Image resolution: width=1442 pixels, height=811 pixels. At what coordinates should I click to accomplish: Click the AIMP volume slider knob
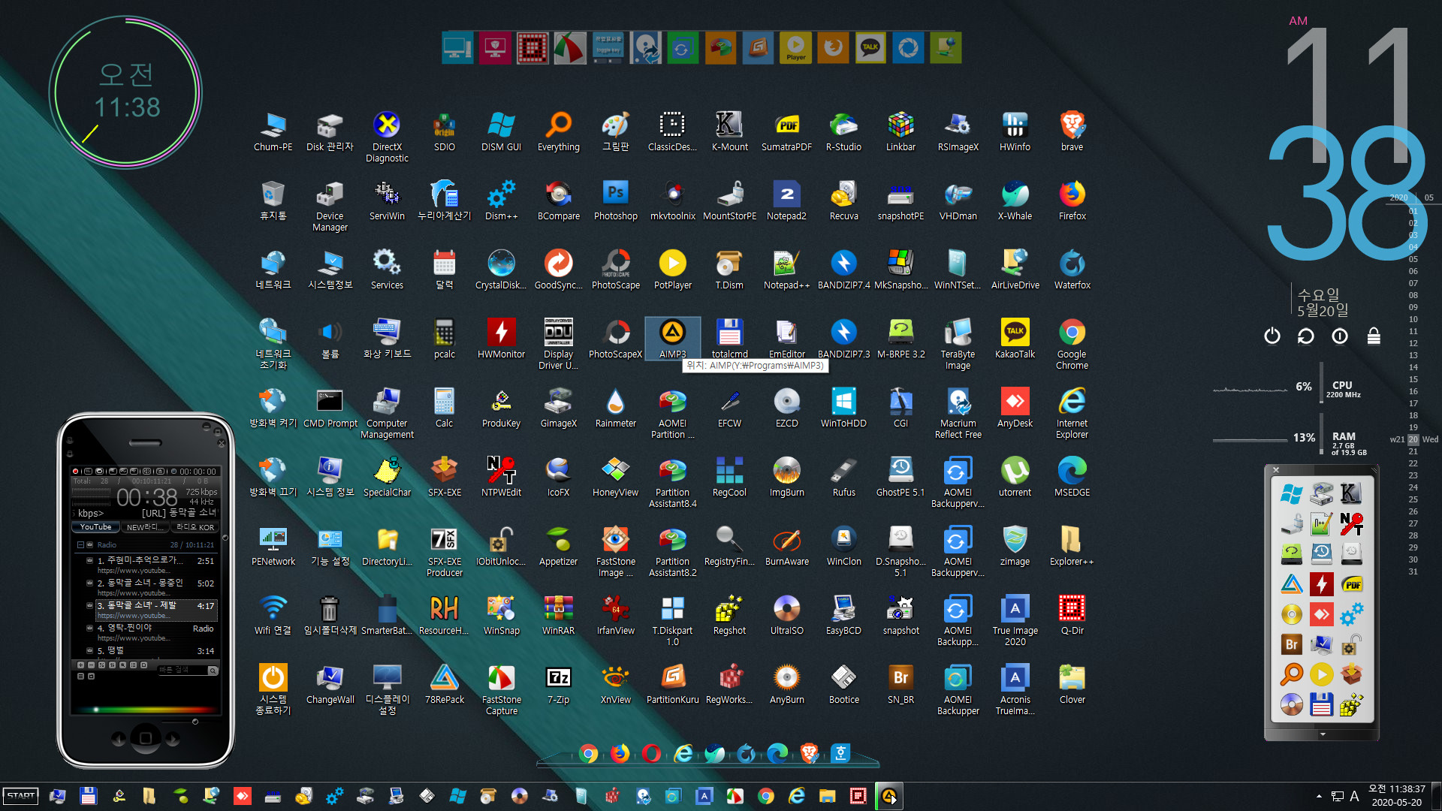click(195, 722)
